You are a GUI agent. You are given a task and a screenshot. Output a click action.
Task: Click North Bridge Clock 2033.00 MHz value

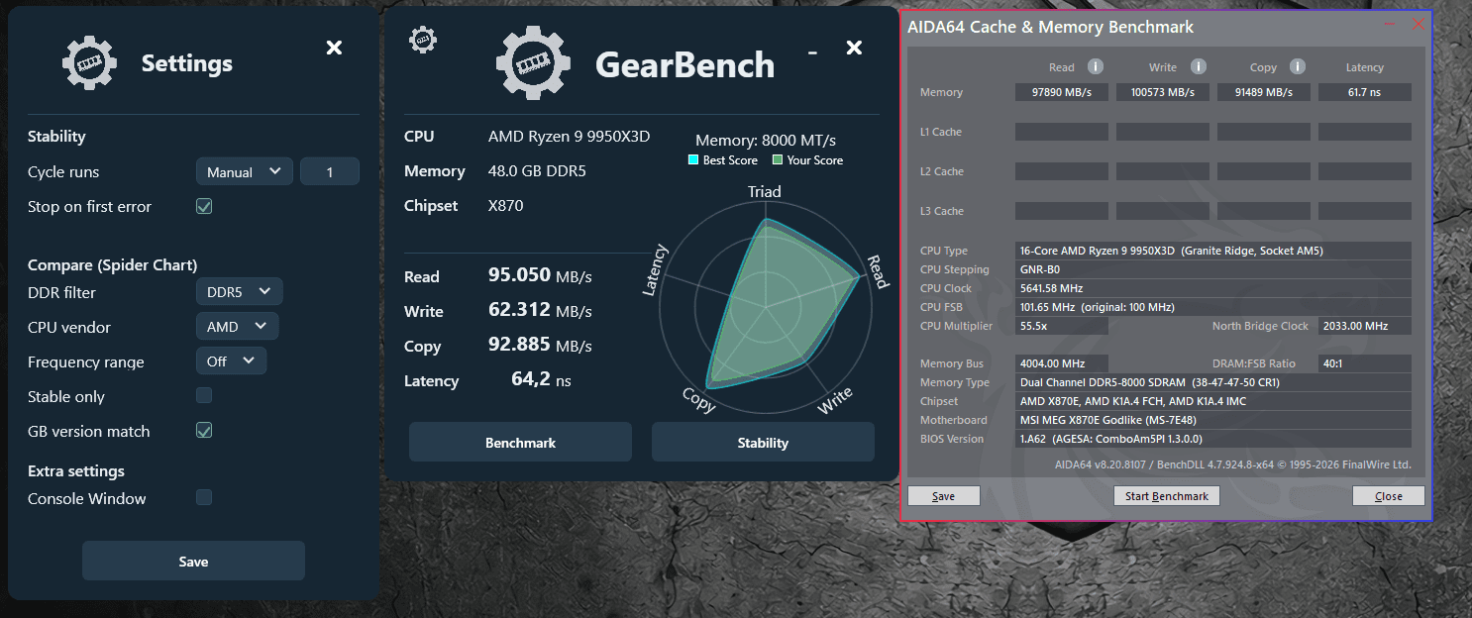click(1365, 326)
